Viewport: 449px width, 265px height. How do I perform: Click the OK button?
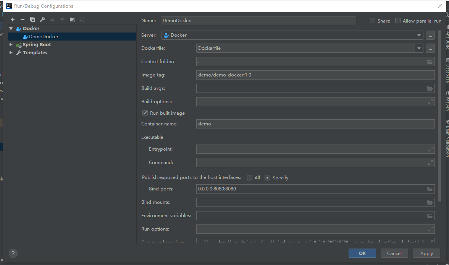pos(362,253)
